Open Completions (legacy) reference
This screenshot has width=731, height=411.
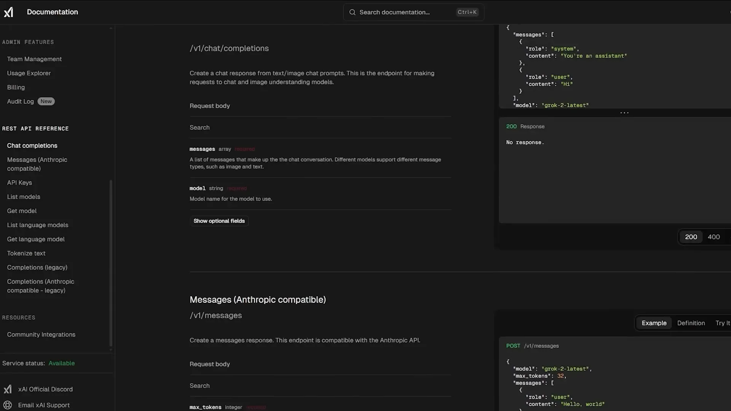tap(37, 267)
